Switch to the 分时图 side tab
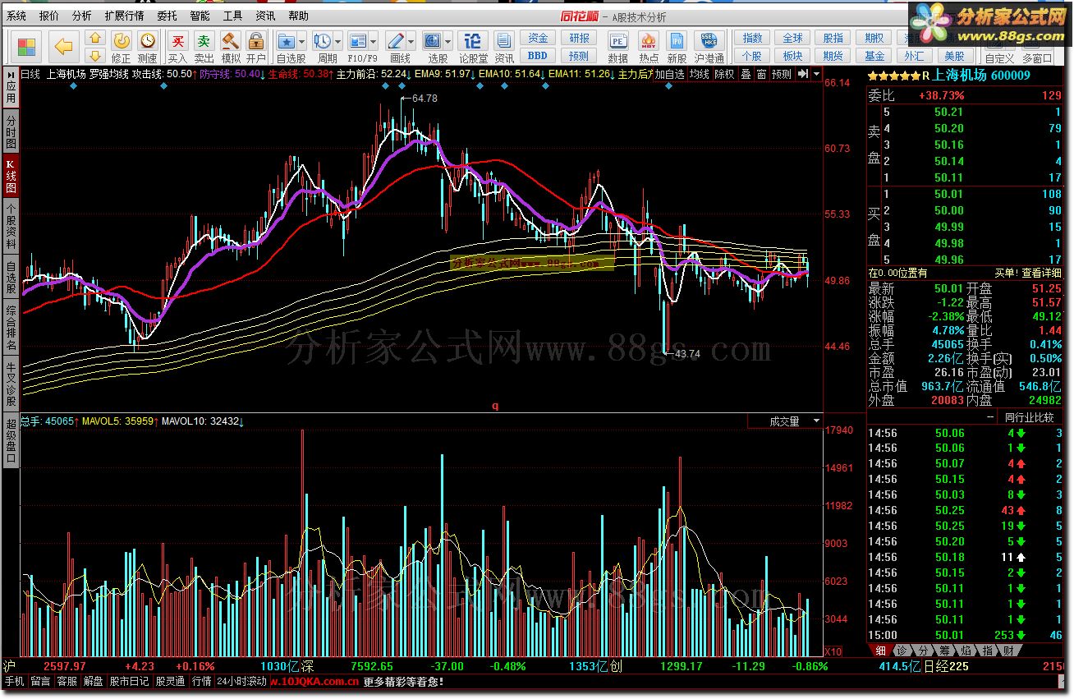The width and height of the screenshot is (1074, 699). (11, 132)
